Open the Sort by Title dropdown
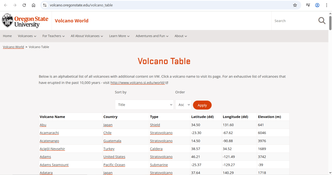Screen dimensions: 332x175 click(144, 105)
